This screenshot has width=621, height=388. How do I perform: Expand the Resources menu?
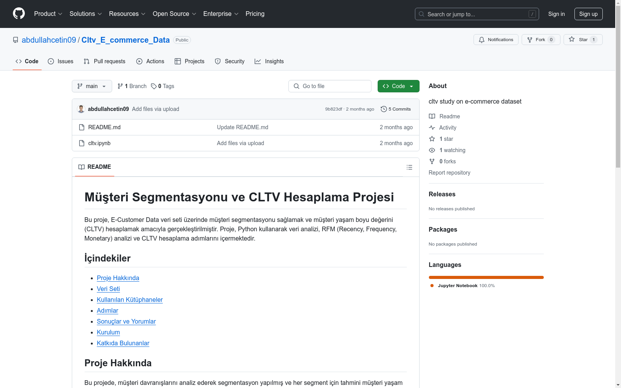[127, 14]
